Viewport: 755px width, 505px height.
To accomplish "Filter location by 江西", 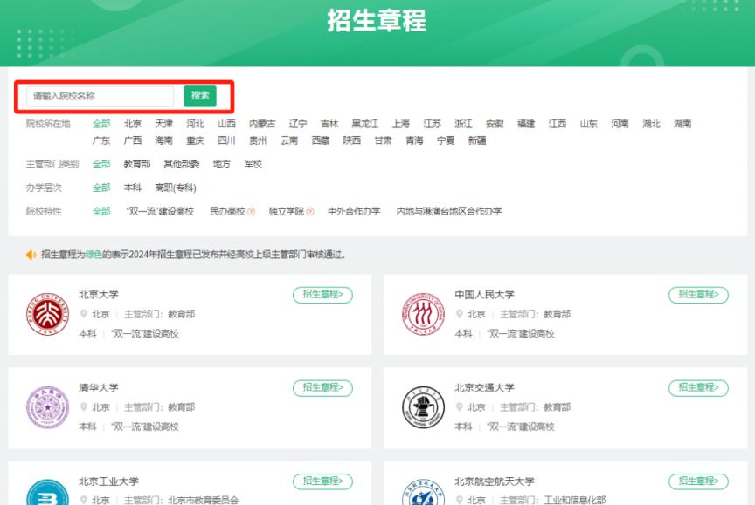I will click(x=558, y=124).
